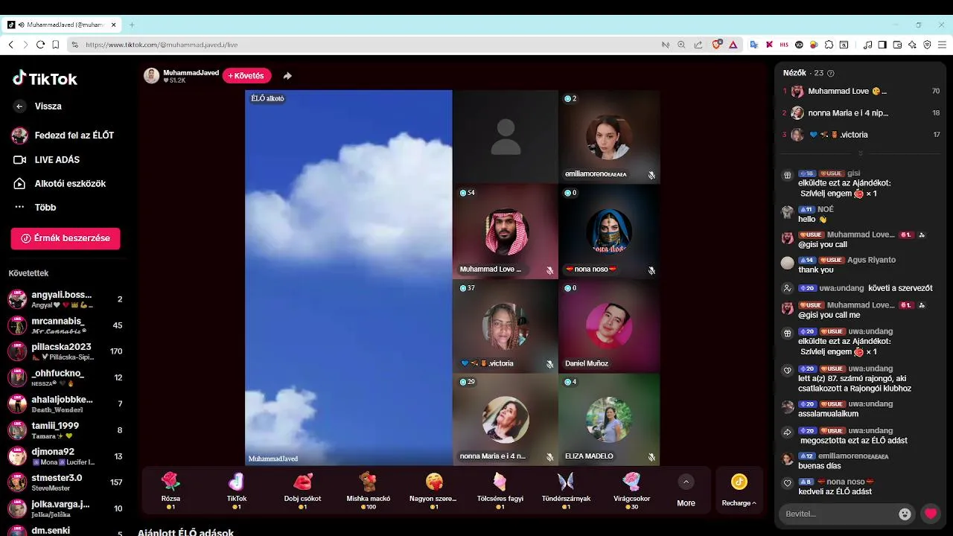
Task: Open the browser hamburger menu
Action: click(x=942, y=45)
